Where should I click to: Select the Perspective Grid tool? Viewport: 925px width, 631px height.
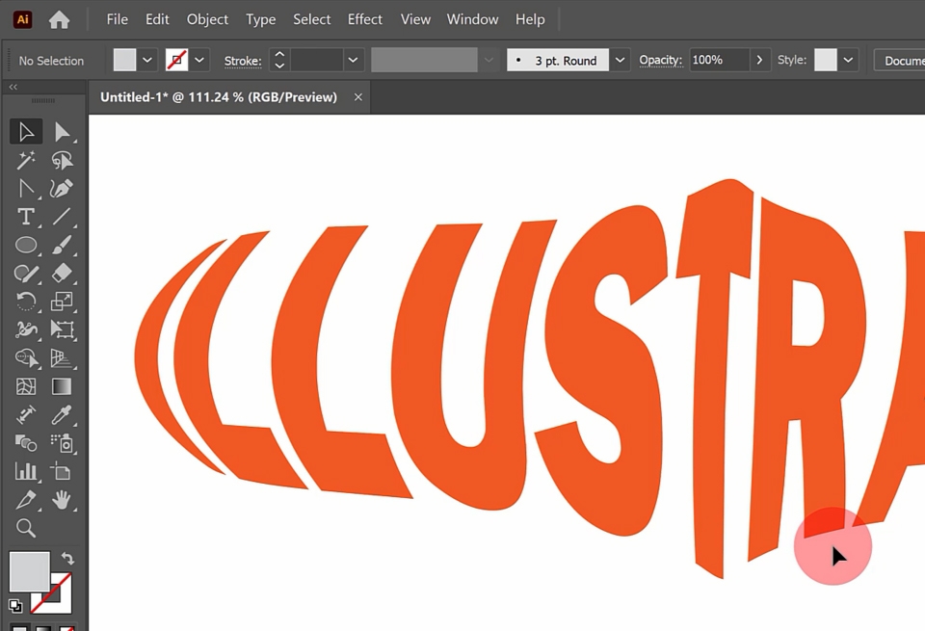click(x=62, y=358)
